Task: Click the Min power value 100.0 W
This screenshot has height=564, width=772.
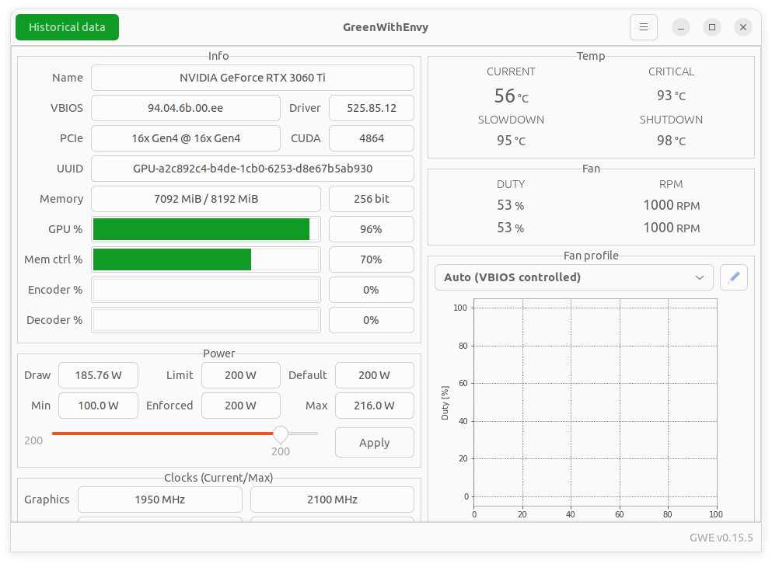Action: [98, 406]
